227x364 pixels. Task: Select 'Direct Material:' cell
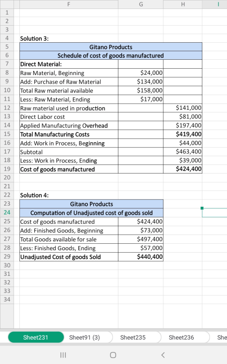(x=69, y=64)
